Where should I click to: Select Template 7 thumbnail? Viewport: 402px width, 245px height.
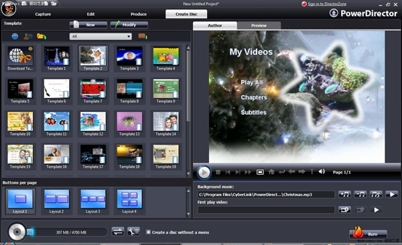[93, 91]
